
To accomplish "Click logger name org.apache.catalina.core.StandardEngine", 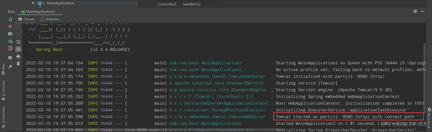I will coord(217,90).
